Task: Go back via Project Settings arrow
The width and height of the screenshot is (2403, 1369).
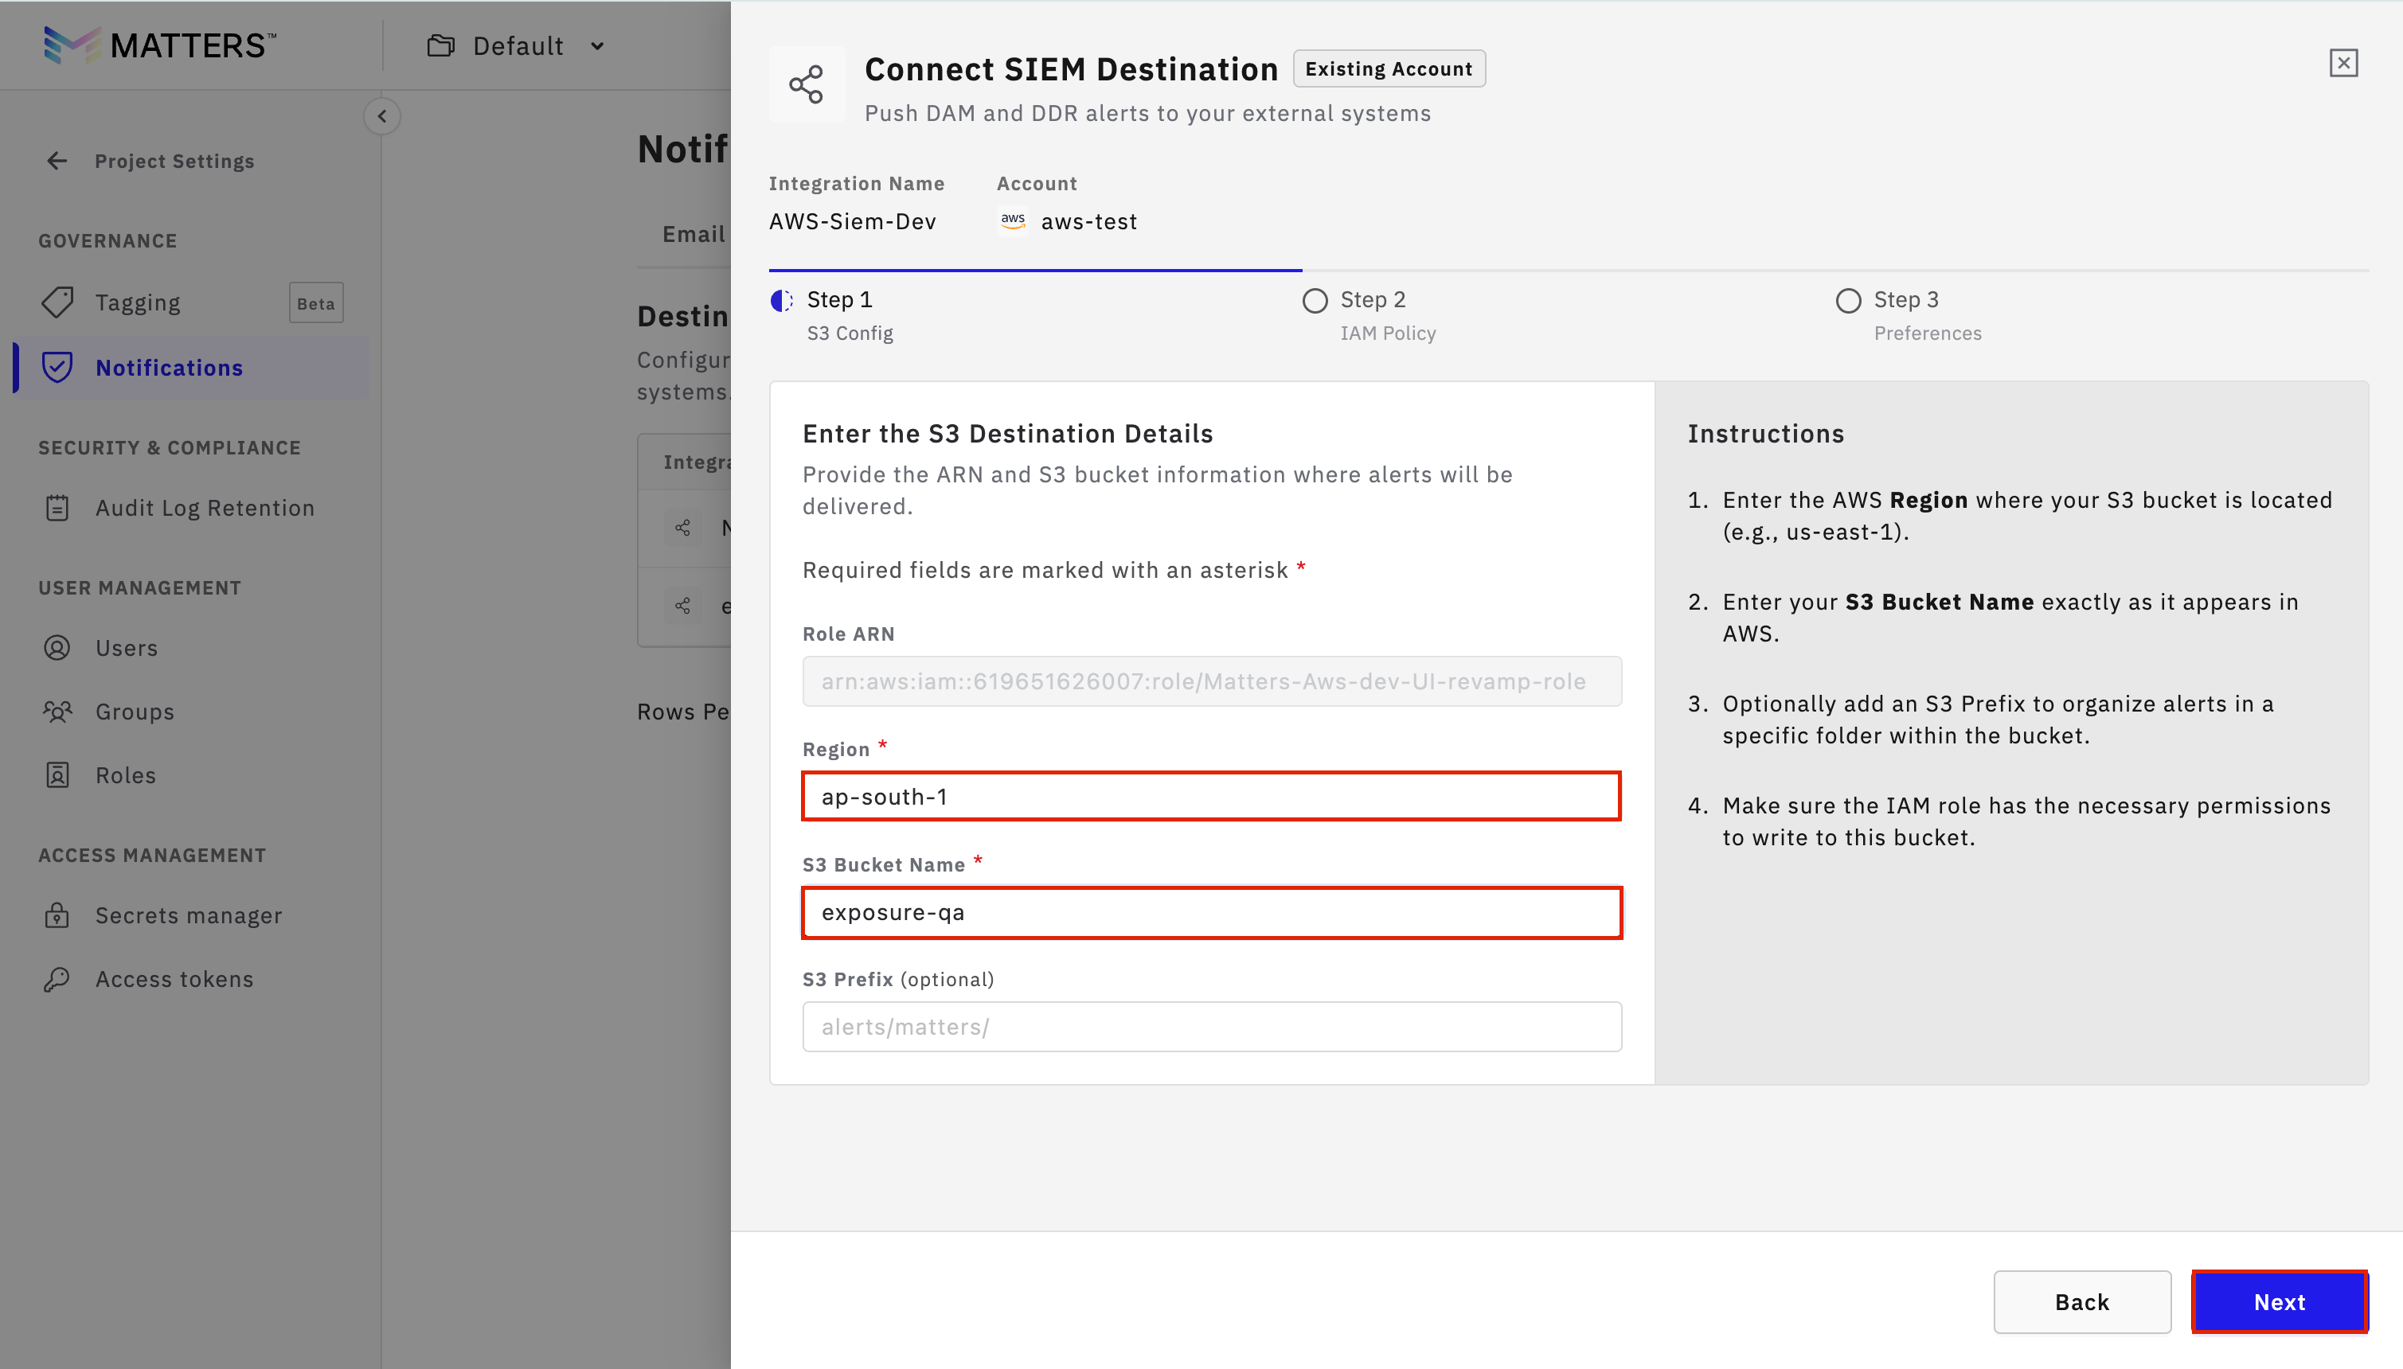Action: pos(57,161)
